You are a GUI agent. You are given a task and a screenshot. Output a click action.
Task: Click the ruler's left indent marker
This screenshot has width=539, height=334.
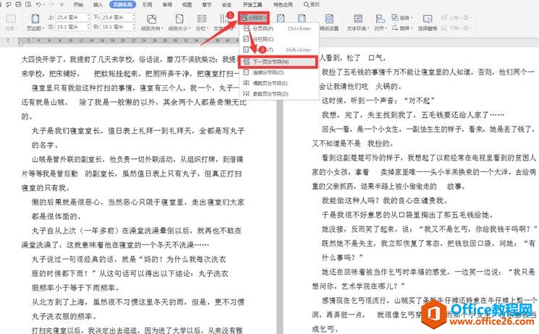click(x=21, y=43)
